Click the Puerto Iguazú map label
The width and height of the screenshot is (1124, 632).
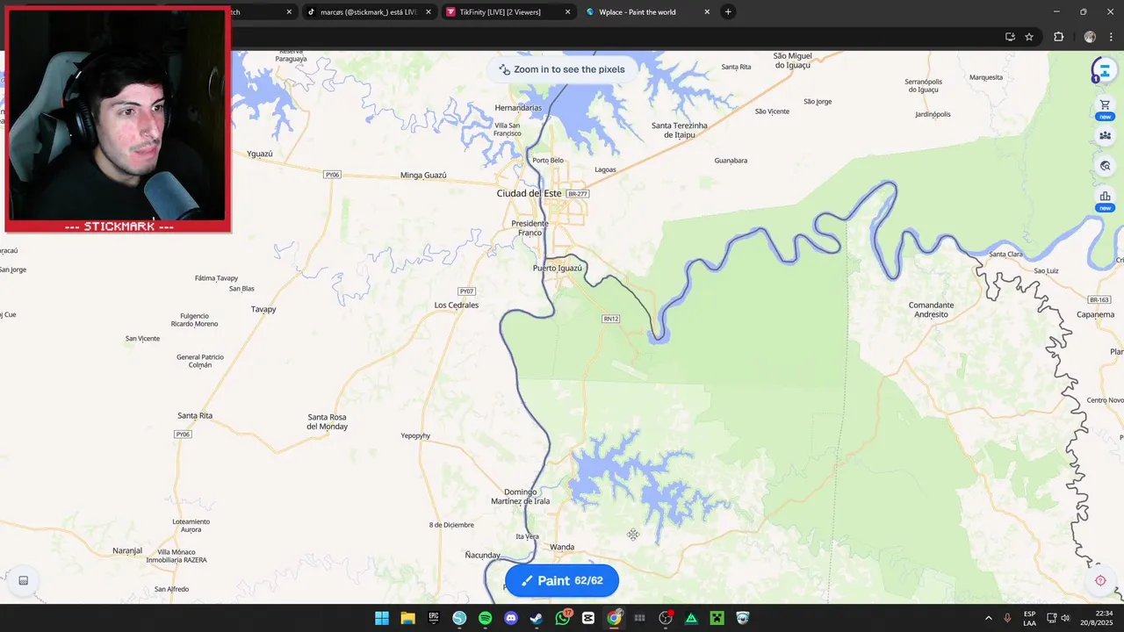point(558,268)
